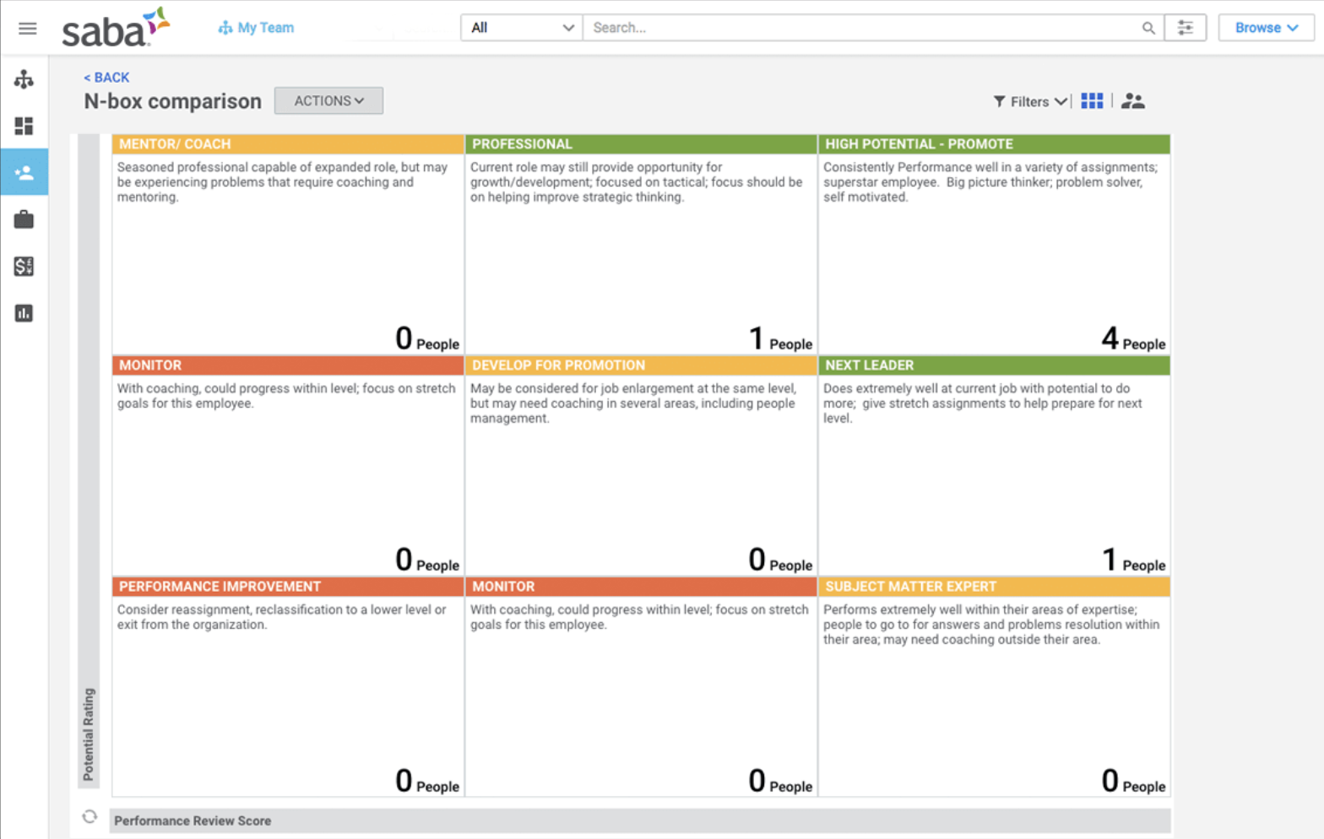Click the N-box comparison page title
This screenshot has width=1324, height=839.
173,101
